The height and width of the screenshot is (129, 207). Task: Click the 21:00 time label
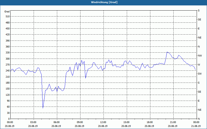173,122
